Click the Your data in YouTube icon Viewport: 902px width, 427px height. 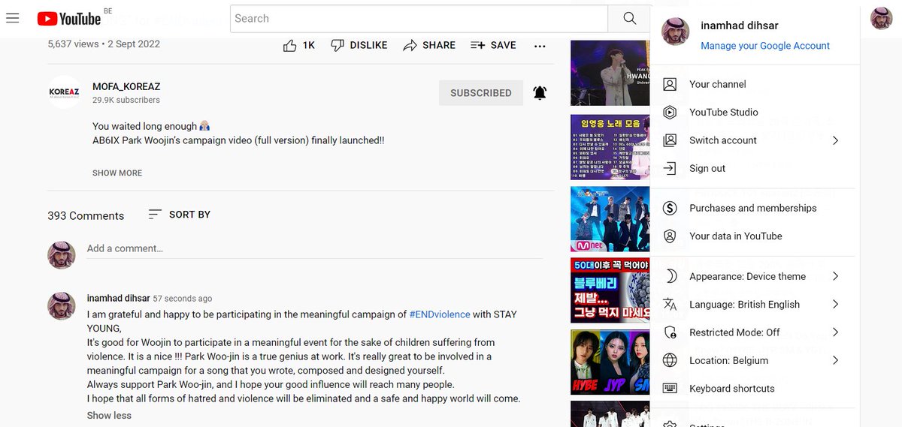tap(670, 236)
